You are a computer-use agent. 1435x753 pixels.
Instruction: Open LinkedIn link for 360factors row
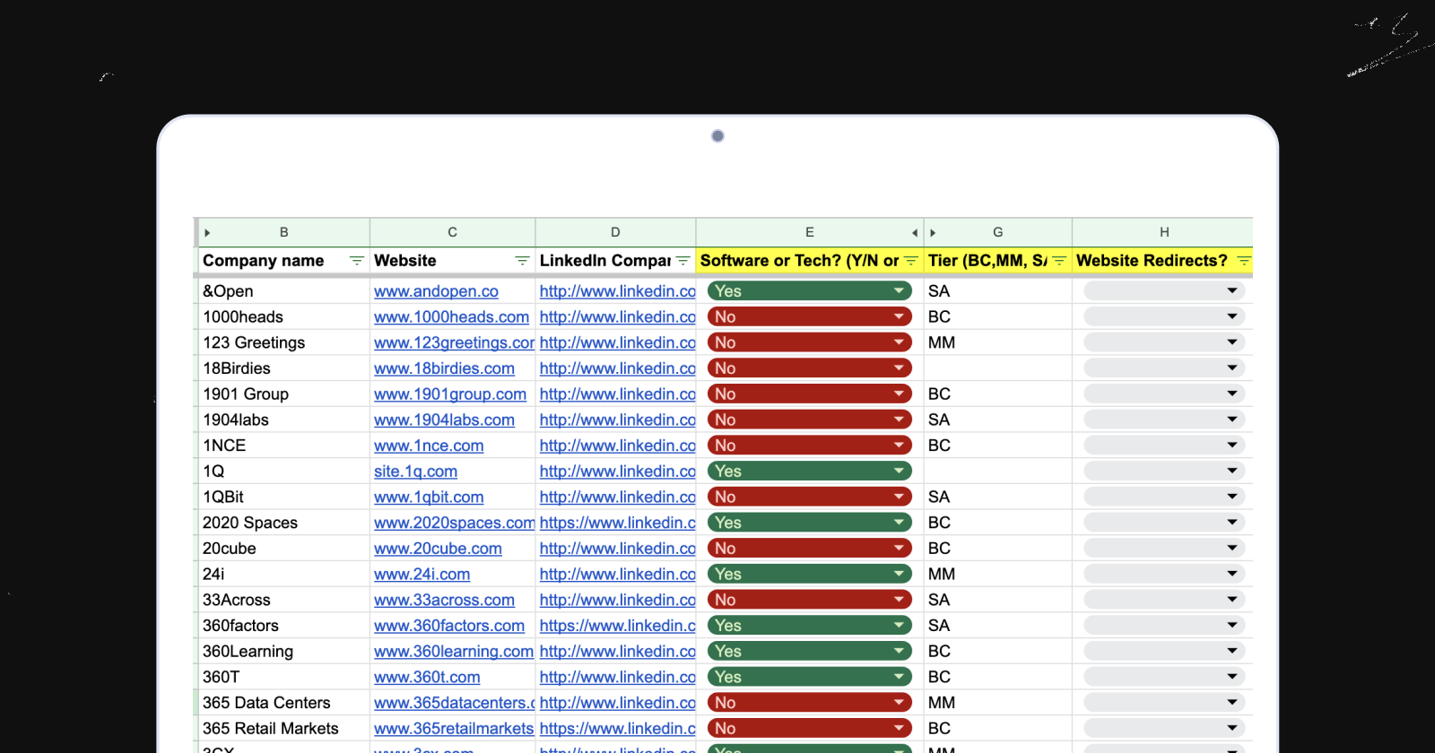coord(617,626)
